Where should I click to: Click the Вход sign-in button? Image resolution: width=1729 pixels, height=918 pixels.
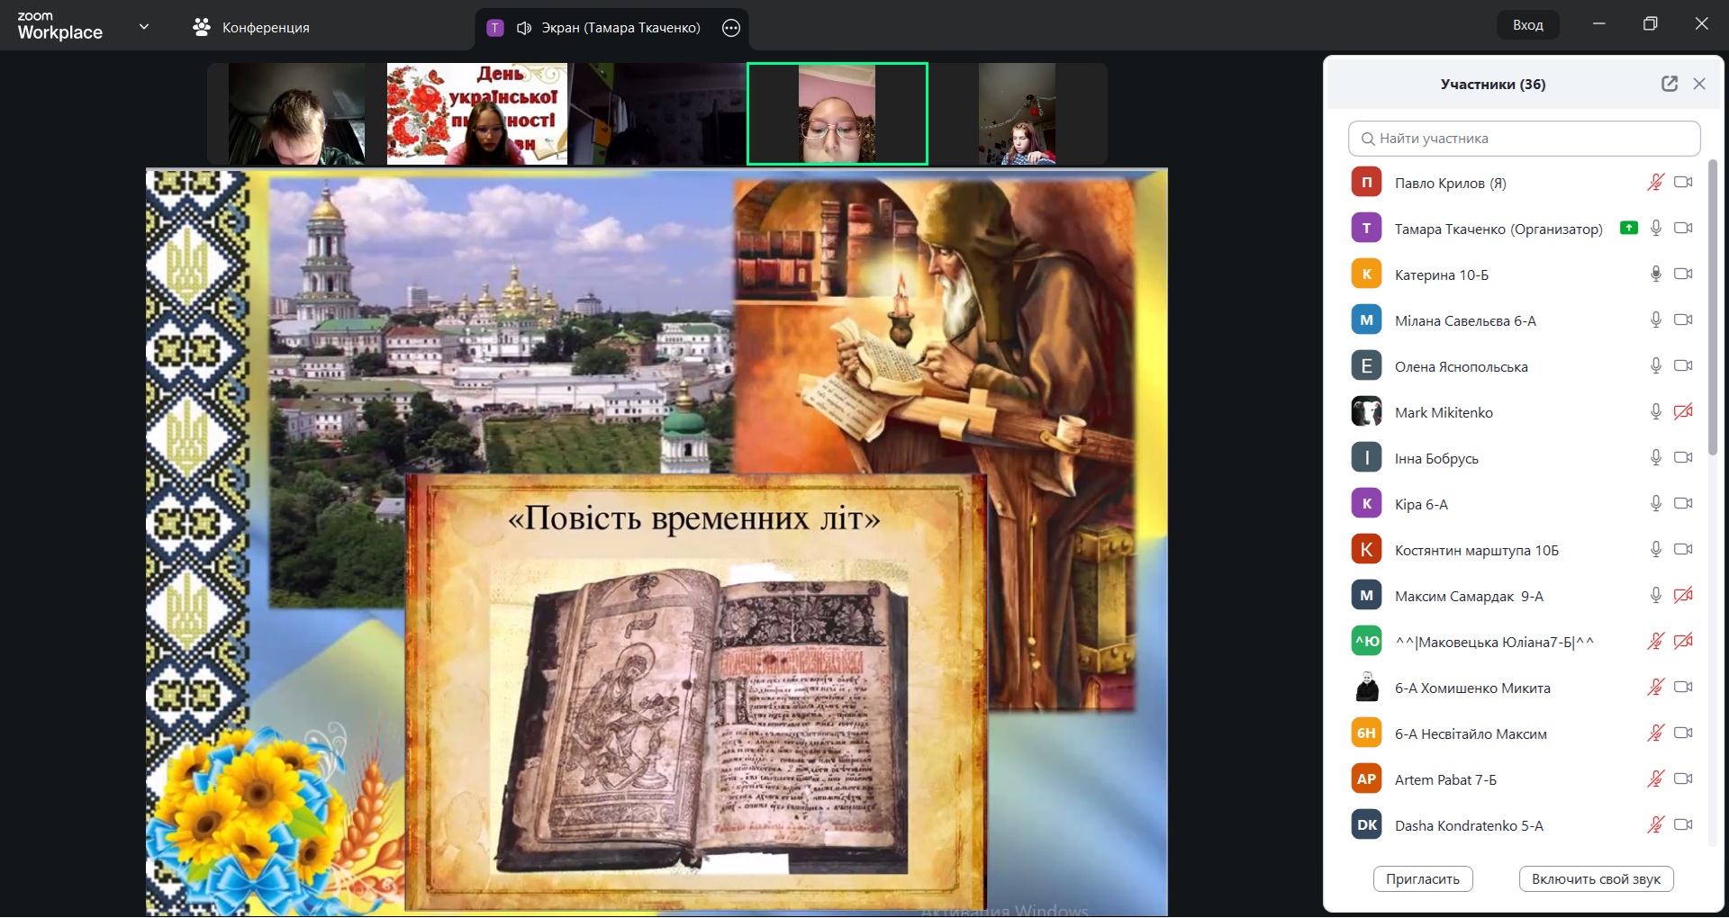pos(1527,25)
